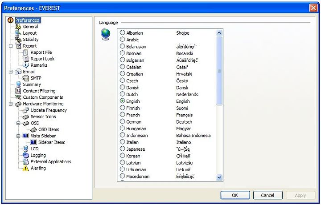Click the language list scrollbar thumb

219,71
